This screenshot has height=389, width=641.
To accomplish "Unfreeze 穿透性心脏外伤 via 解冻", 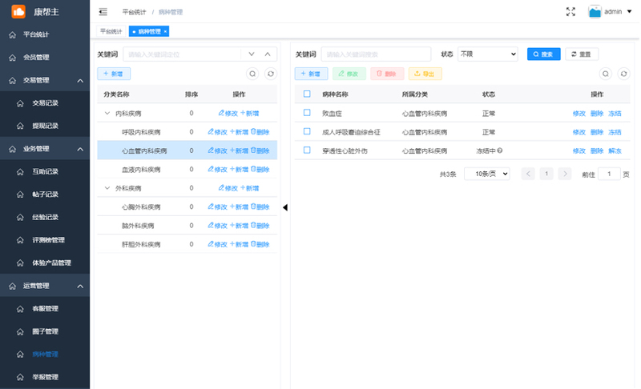I will (615, 151).
